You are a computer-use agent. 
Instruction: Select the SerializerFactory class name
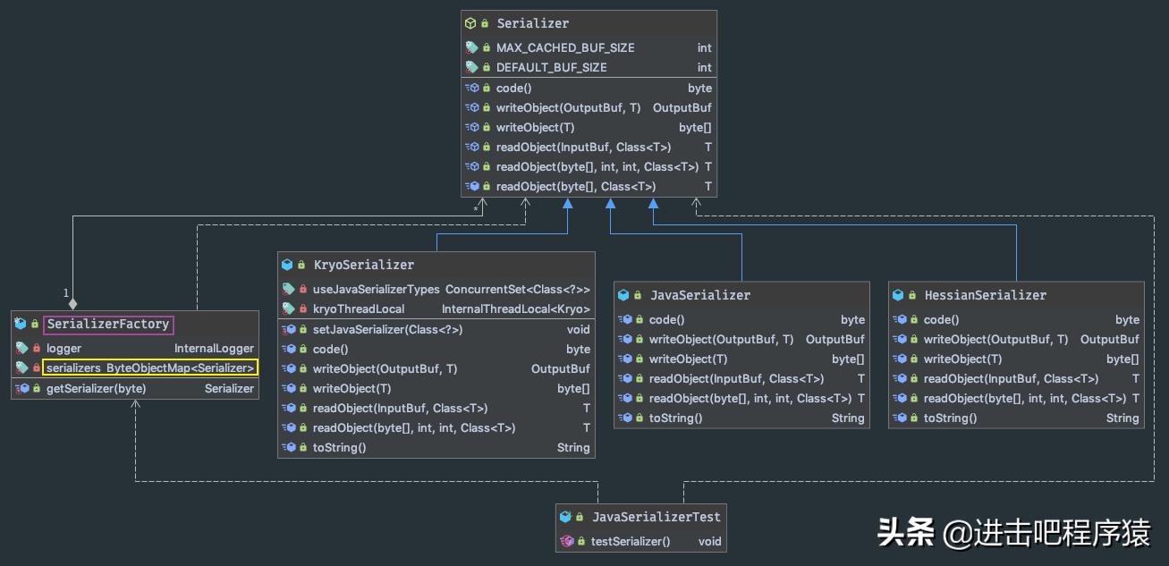click(108, 324)
